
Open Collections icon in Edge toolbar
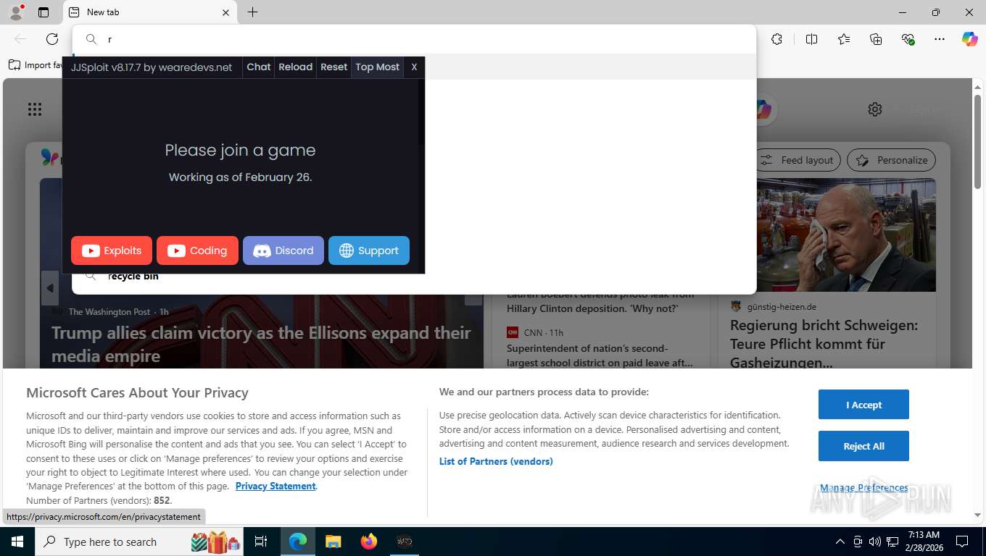(x=876, y=39)
